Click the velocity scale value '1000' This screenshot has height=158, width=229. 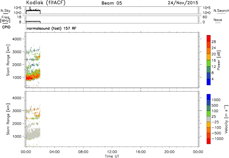(216, 100)
